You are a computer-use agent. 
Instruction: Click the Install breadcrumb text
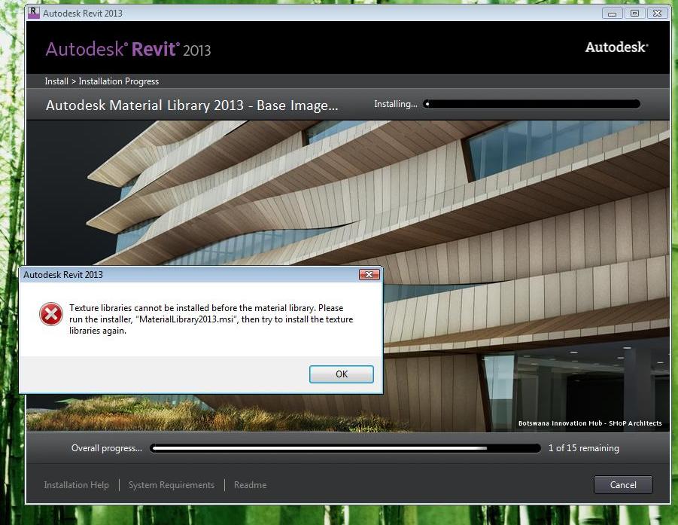pos(56,81)
